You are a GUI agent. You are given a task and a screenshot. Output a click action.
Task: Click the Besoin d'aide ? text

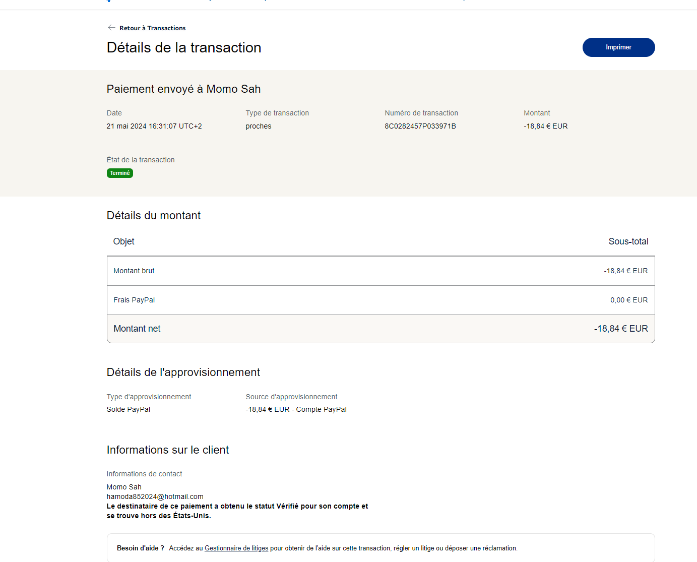(140, 548)
